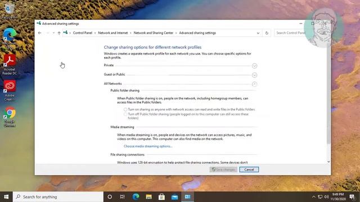Expand the Private network profile
This screenshot has width=360, height=202.
pos(254,66)
